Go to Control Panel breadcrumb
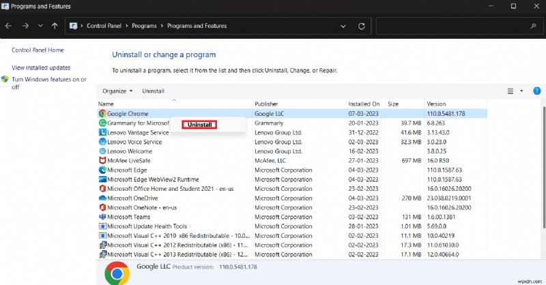This screenshot has width=546, height=285. click(x=104, y=26)
